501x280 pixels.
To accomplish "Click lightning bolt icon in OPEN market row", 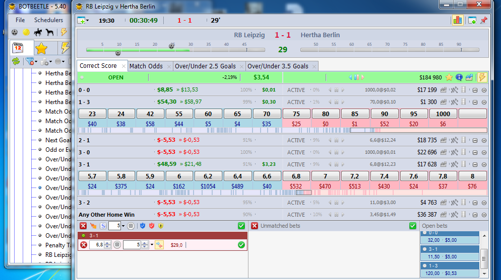I will [x=482, y=77].
